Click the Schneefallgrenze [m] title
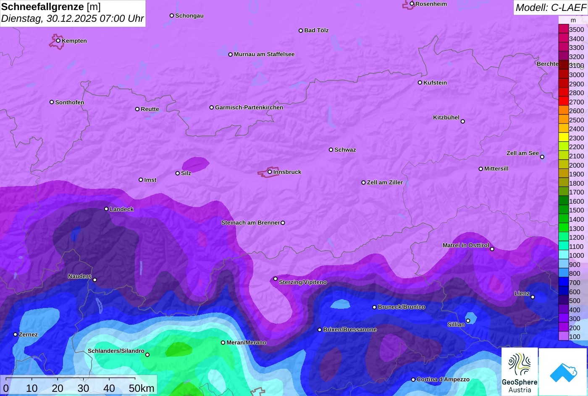588x396 pixels. point(51,7)
